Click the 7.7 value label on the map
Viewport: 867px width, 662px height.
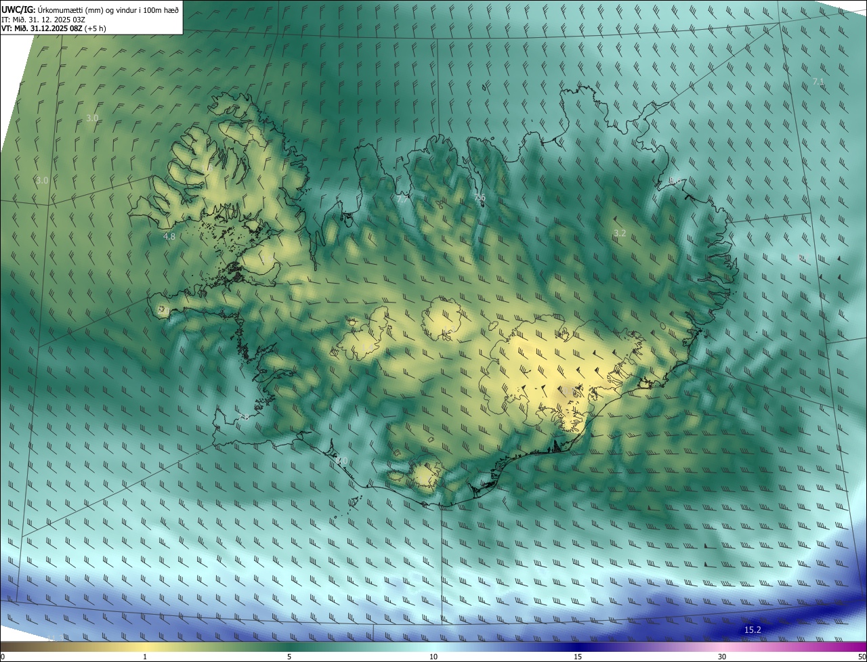(402, 200)
